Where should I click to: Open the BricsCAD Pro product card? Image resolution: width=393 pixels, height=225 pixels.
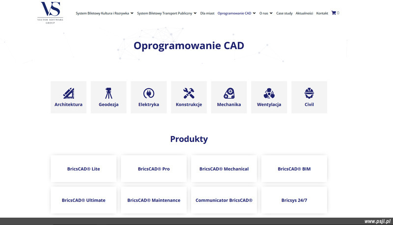[x=154, y=169]
